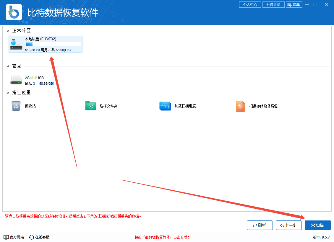
Task: Click the red scan instruction hint text
Action: pos(73,216)
